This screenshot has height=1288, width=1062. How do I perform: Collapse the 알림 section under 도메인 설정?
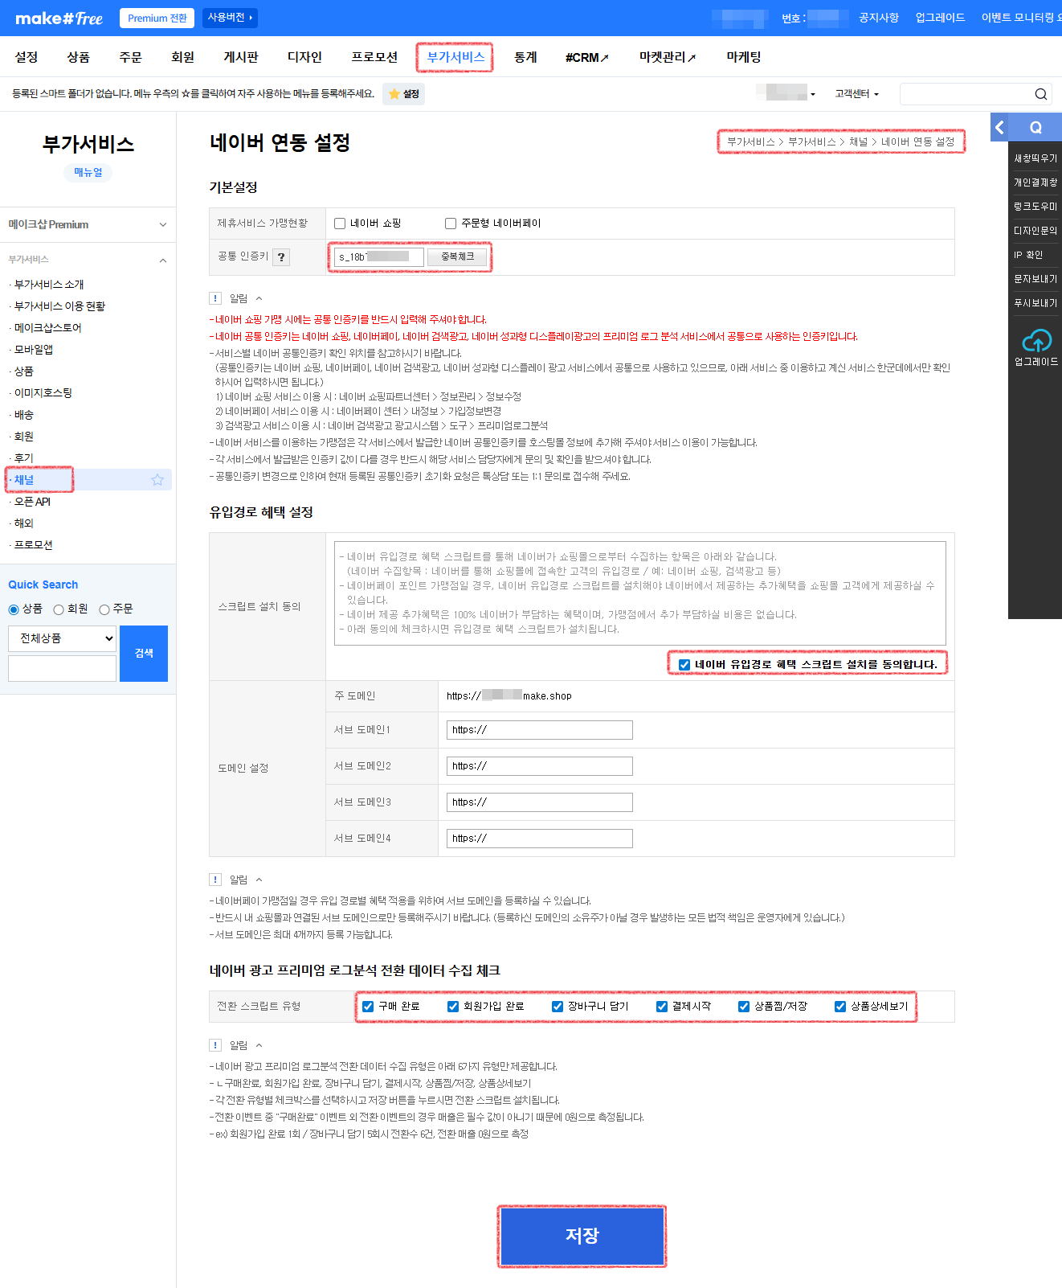(259, 880)
